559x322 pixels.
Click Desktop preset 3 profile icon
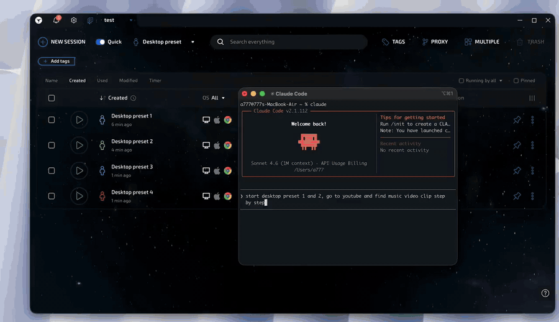click(x=102, y=171)
